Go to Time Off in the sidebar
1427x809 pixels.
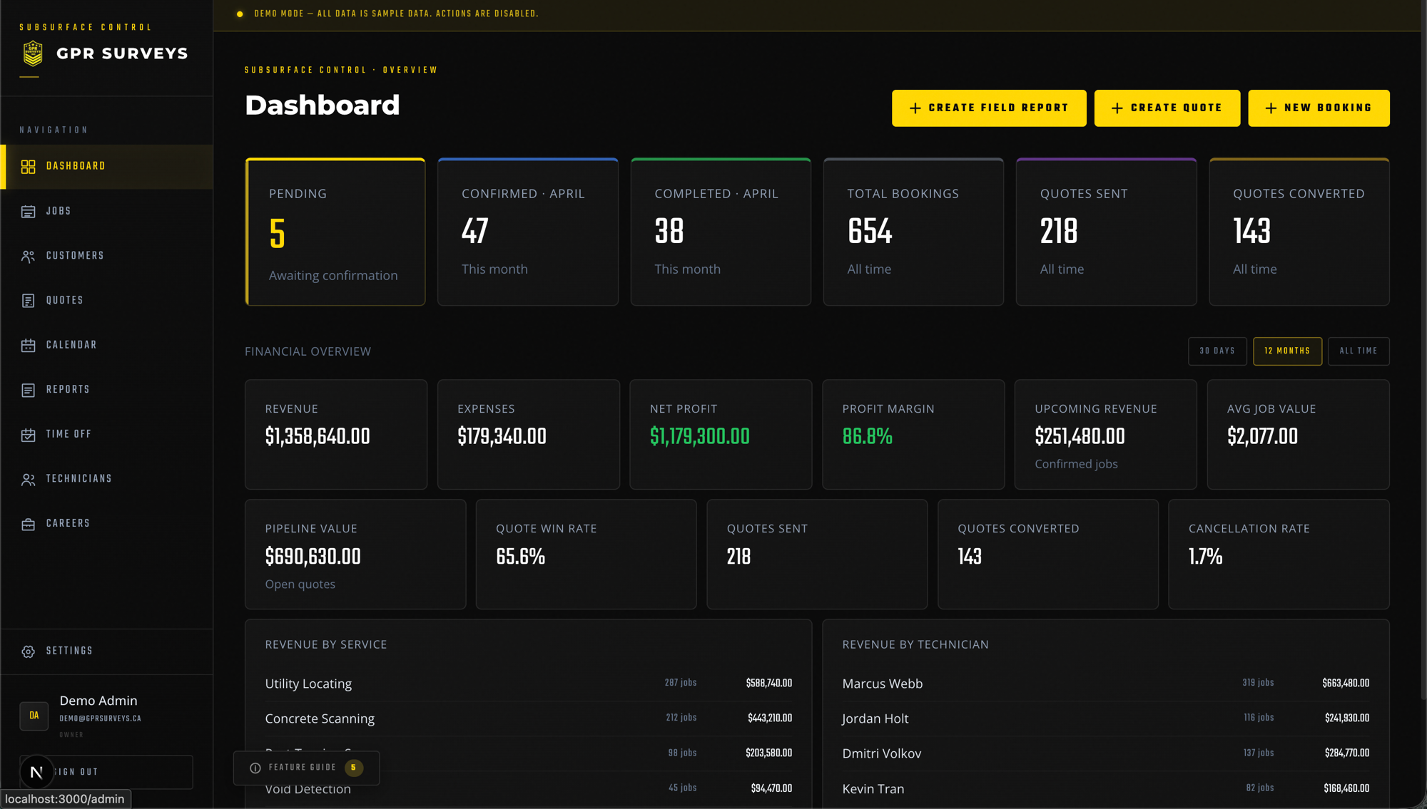click(x=107, y=434)
